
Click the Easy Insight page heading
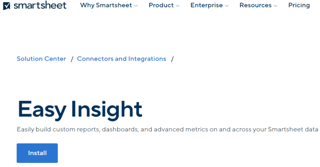point(80,109)
